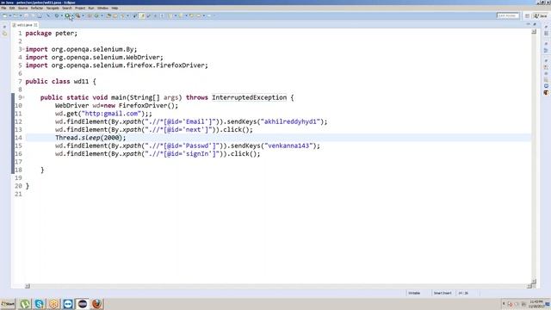This screenshot has width=551, height=310.
Task: Click the Smart Insert status entry
Action: (443, 293)
